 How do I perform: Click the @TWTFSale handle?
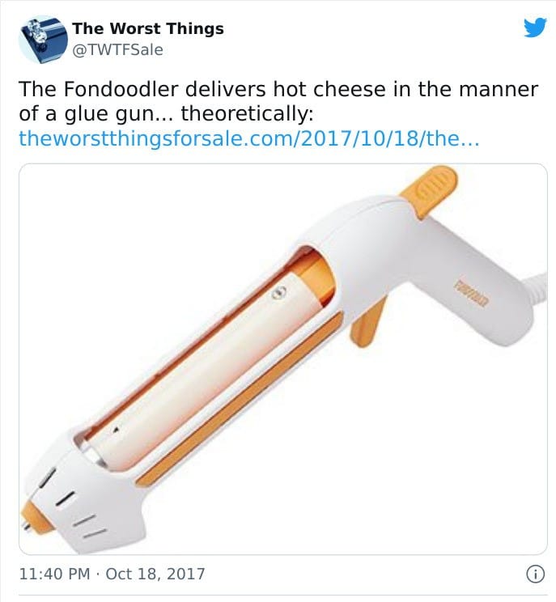pyautogui.click(x=117, y=50)
